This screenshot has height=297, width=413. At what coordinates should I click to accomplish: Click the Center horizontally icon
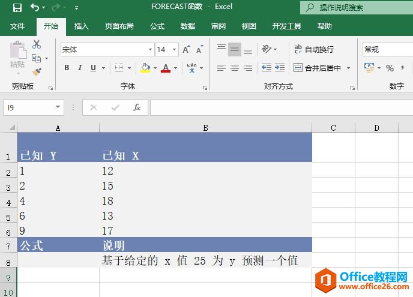coord(235,68)
